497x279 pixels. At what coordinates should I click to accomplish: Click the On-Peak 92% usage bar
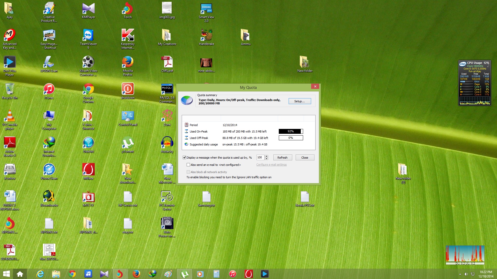pos(291,131)
